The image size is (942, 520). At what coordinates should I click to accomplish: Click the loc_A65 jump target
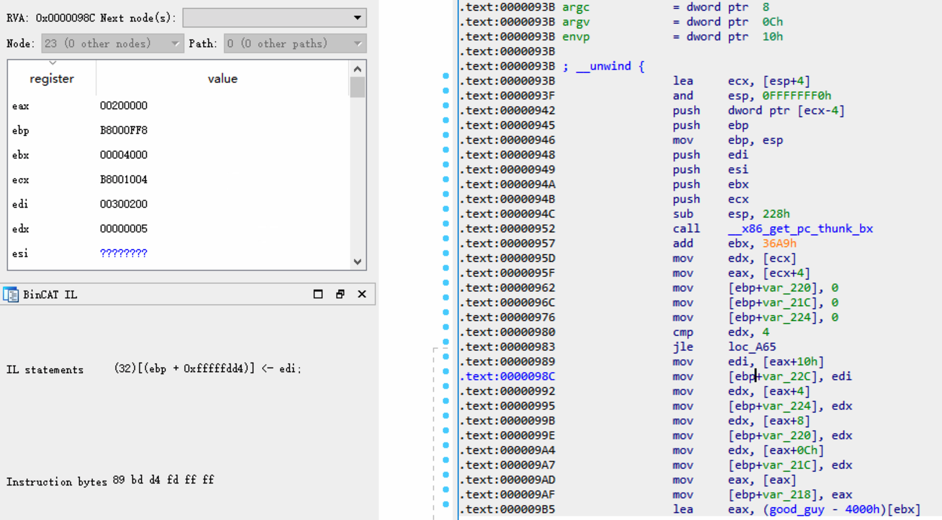[x=752, y=347]
